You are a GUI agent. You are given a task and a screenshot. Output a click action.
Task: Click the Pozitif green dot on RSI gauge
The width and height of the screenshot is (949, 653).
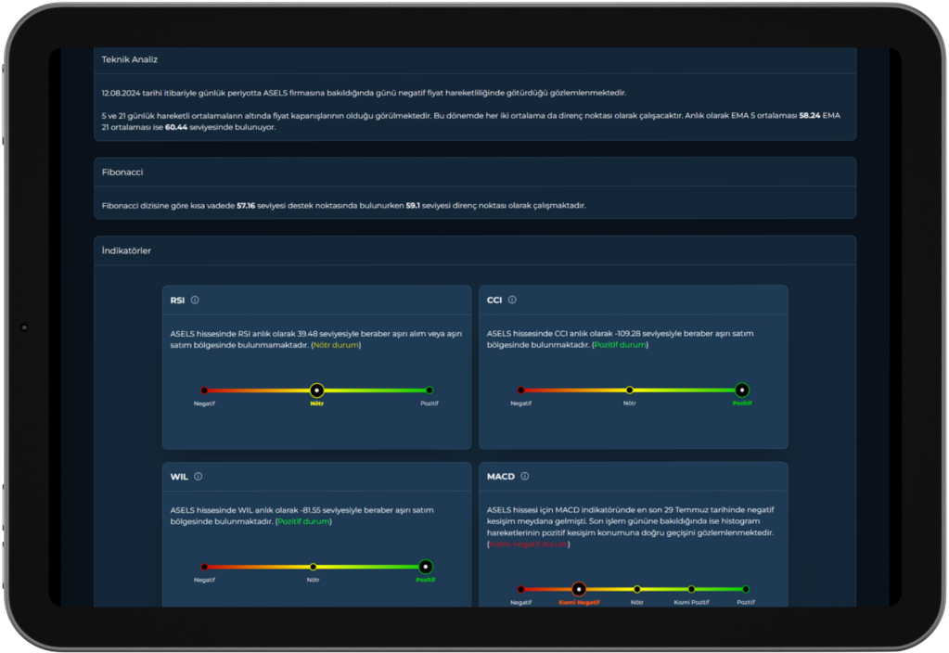click(429, 391)
